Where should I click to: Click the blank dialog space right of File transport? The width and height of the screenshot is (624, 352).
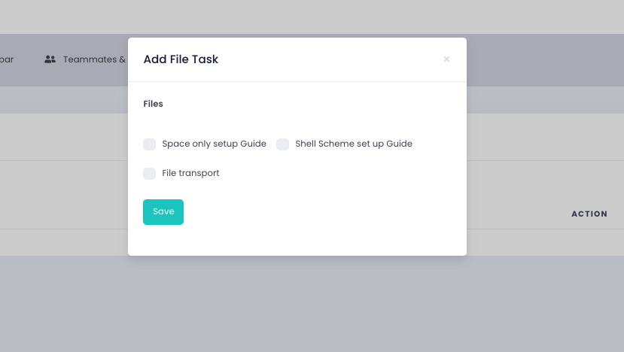click(339, 173)
